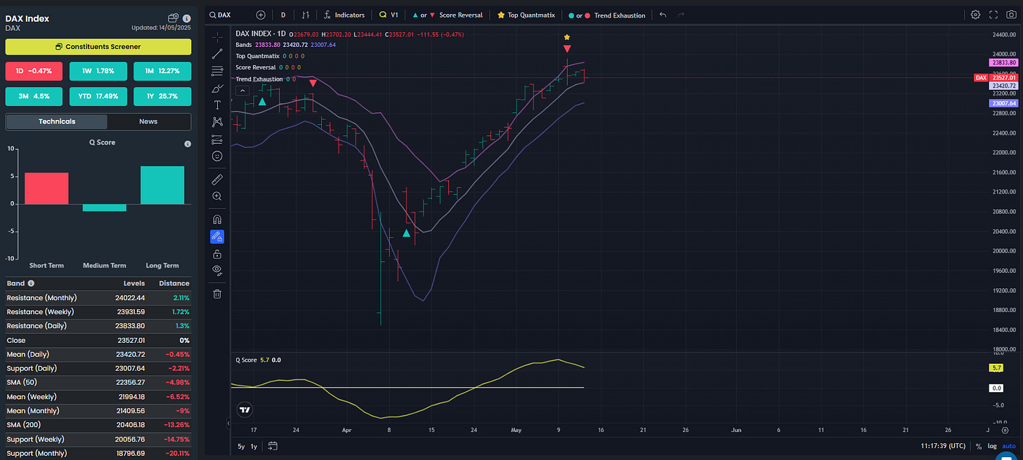Activate the zoom in tool
1023x460 pixels.
click(x=217, y=196)
